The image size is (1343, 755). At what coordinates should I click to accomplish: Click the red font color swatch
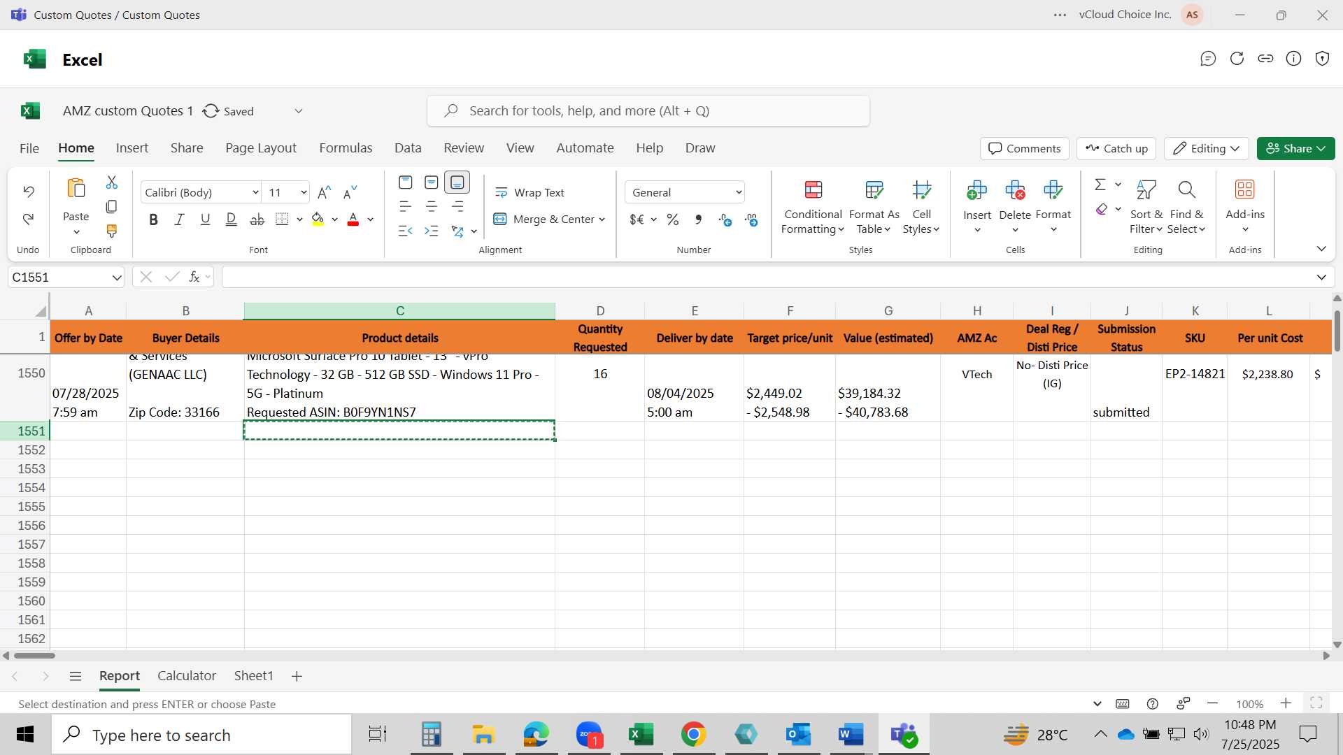(353, 220)
